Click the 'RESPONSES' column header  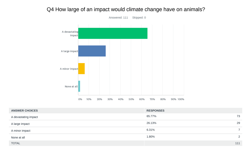[155, 111]
